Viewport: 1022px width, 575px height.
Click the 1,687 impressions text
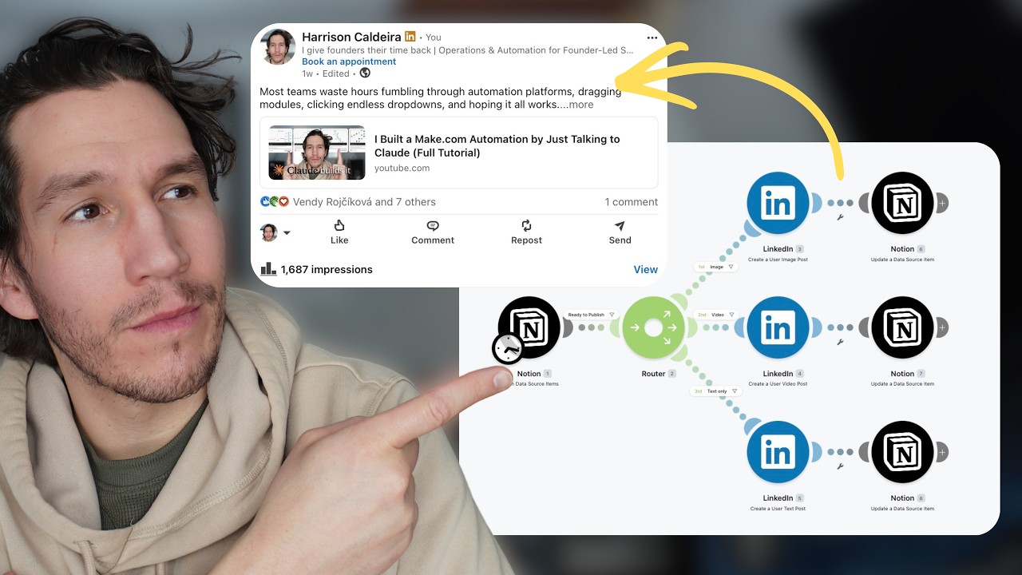[x=327, y=269]
